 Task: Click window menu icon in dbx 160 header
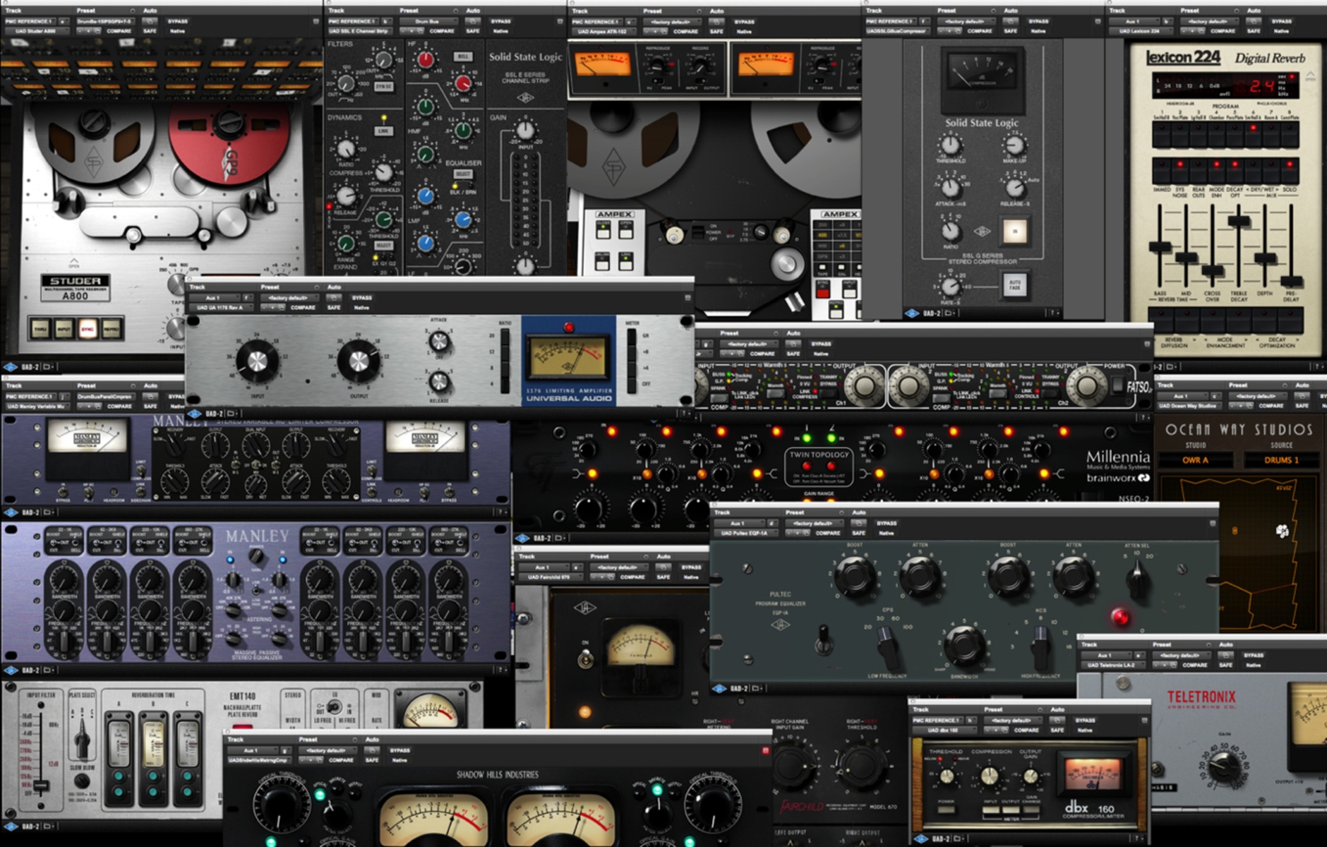(x=1144, y=720)
